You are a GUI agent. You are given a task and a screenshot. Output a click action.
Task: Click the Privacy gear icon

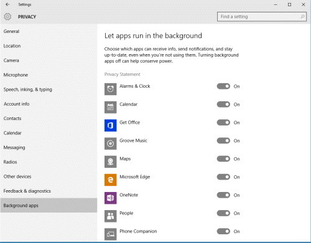coord(7,17)
